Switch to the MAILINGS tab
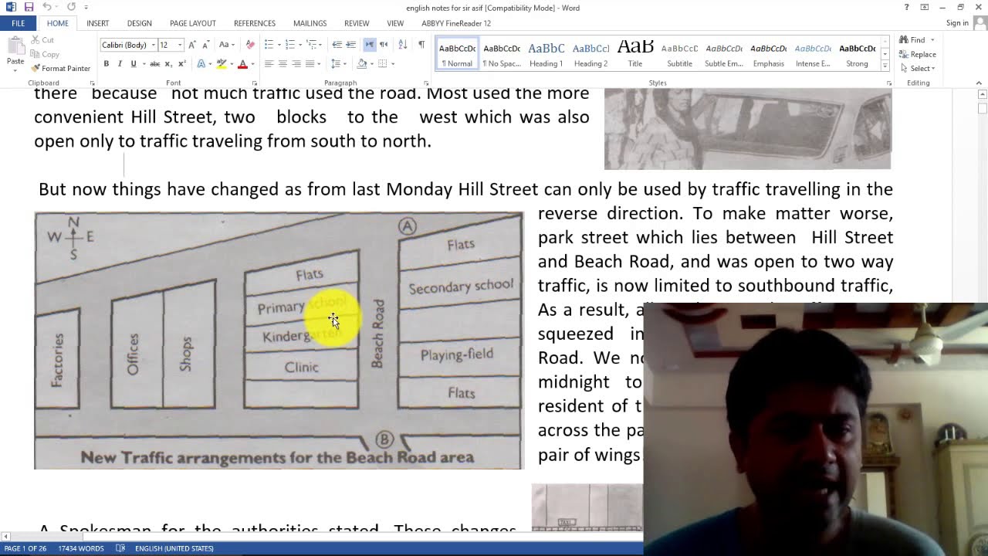This screenshot has height=556, width=988. 310,23
